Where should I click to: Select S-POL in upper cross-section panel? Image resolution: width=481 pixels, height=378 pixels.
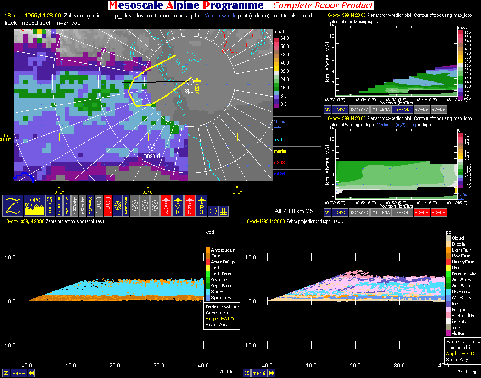click(x=402, y=110)
